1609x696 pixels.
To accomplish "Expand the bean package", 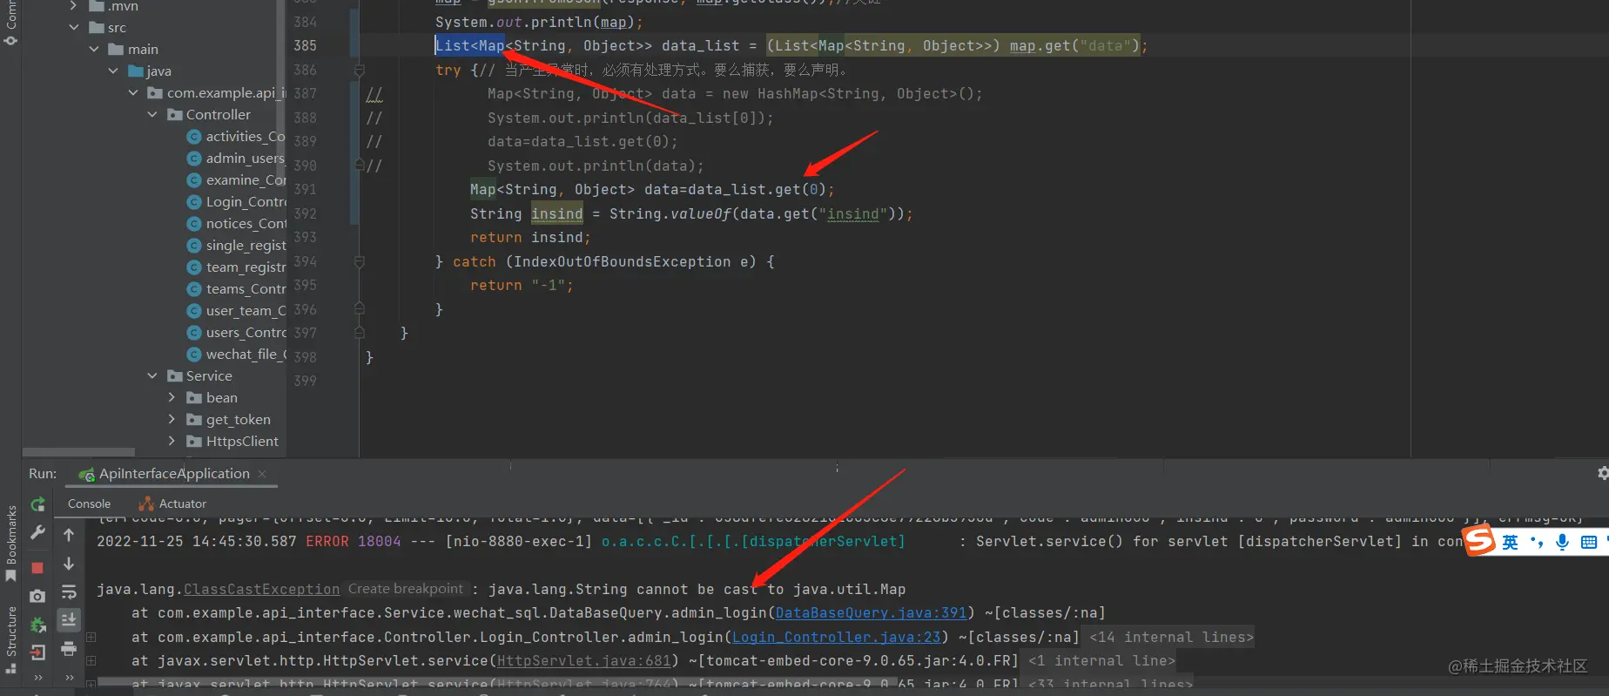I will pos(172,398).
